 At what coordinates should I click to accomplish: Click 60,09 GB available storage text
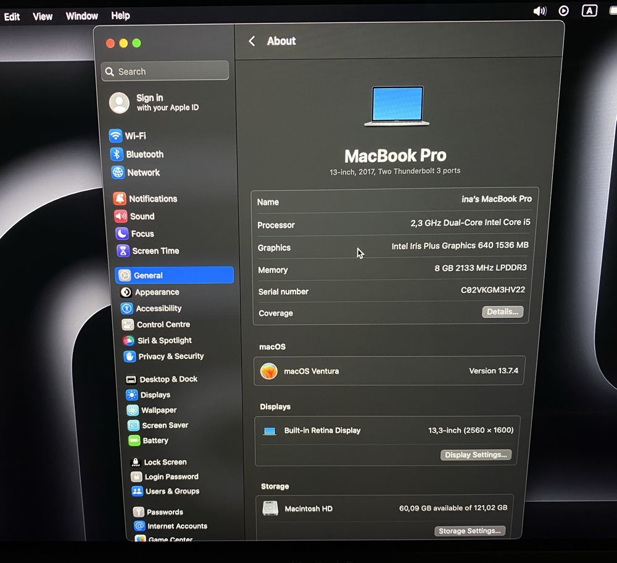point(453,508)
